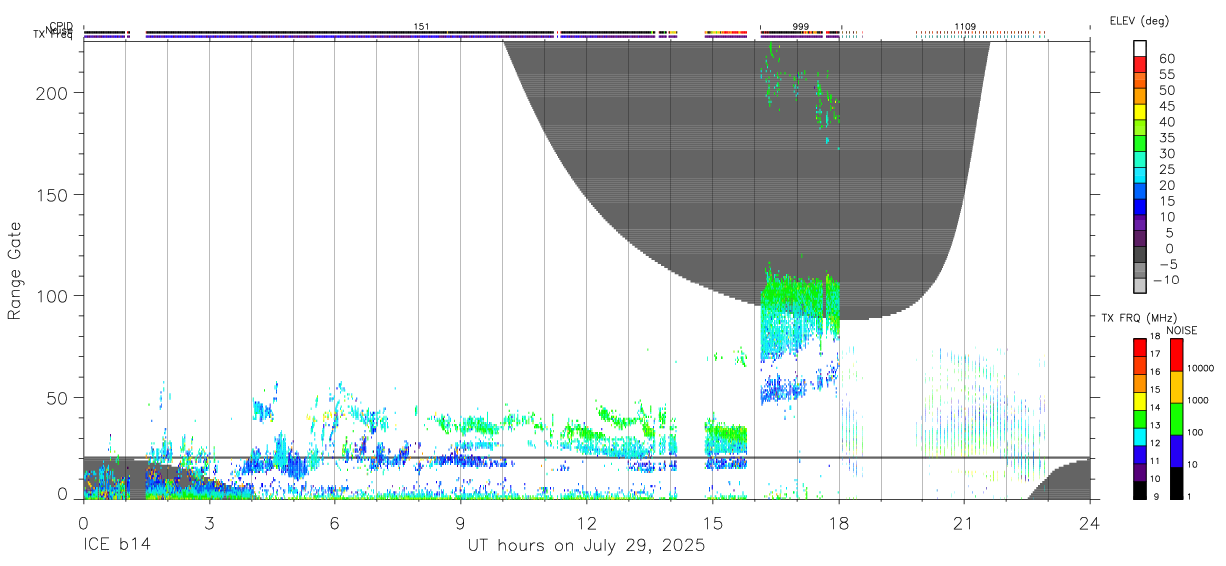
Task: Click the '20' label on the ELEV scale
Action: (x=1168, y=186)
